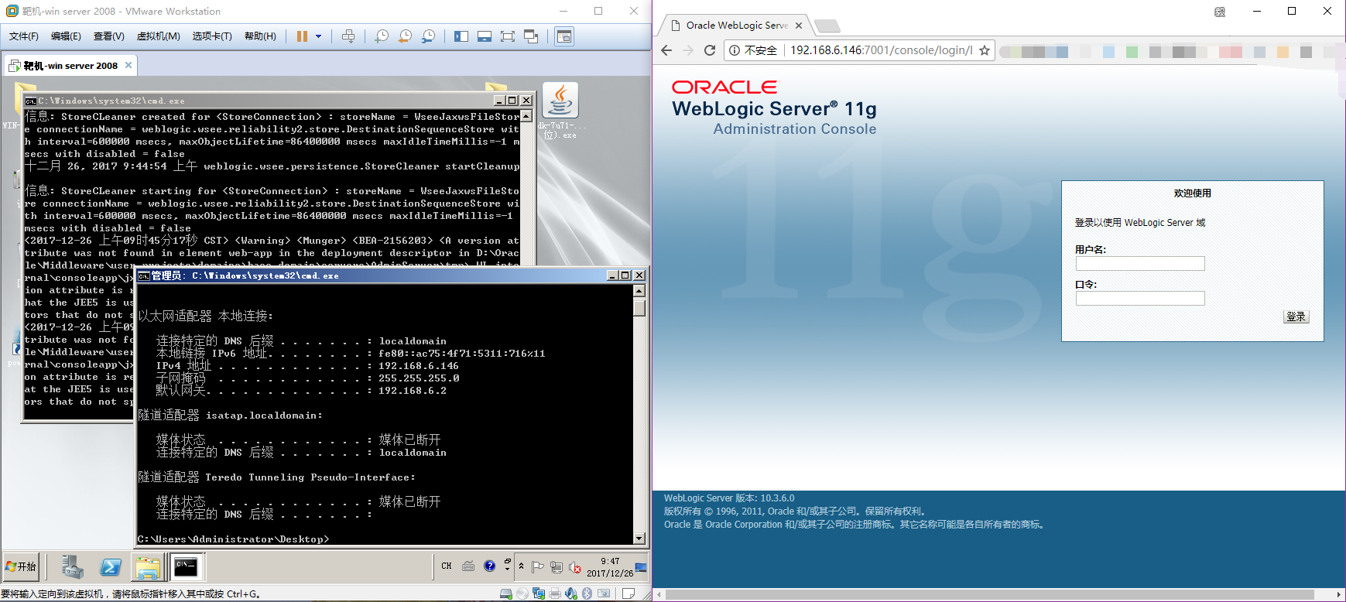
Task: Close the Oracle WebLogic Server tab
Action: coord(799,26)
